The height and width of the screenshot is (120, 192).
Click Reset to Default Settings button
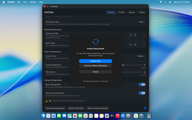(97, 108)
